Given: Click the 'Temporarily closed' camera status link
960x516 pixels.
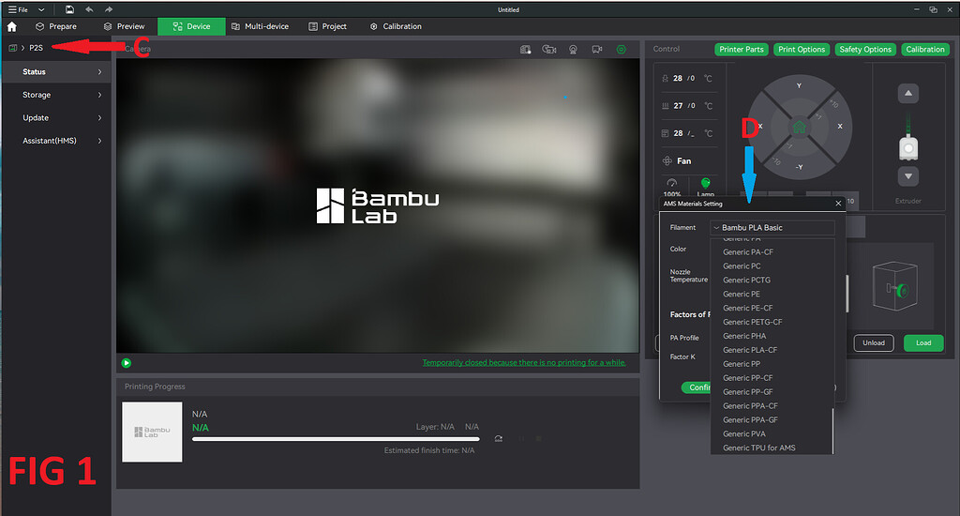Looking at the screenshot, I should (524, 363).
